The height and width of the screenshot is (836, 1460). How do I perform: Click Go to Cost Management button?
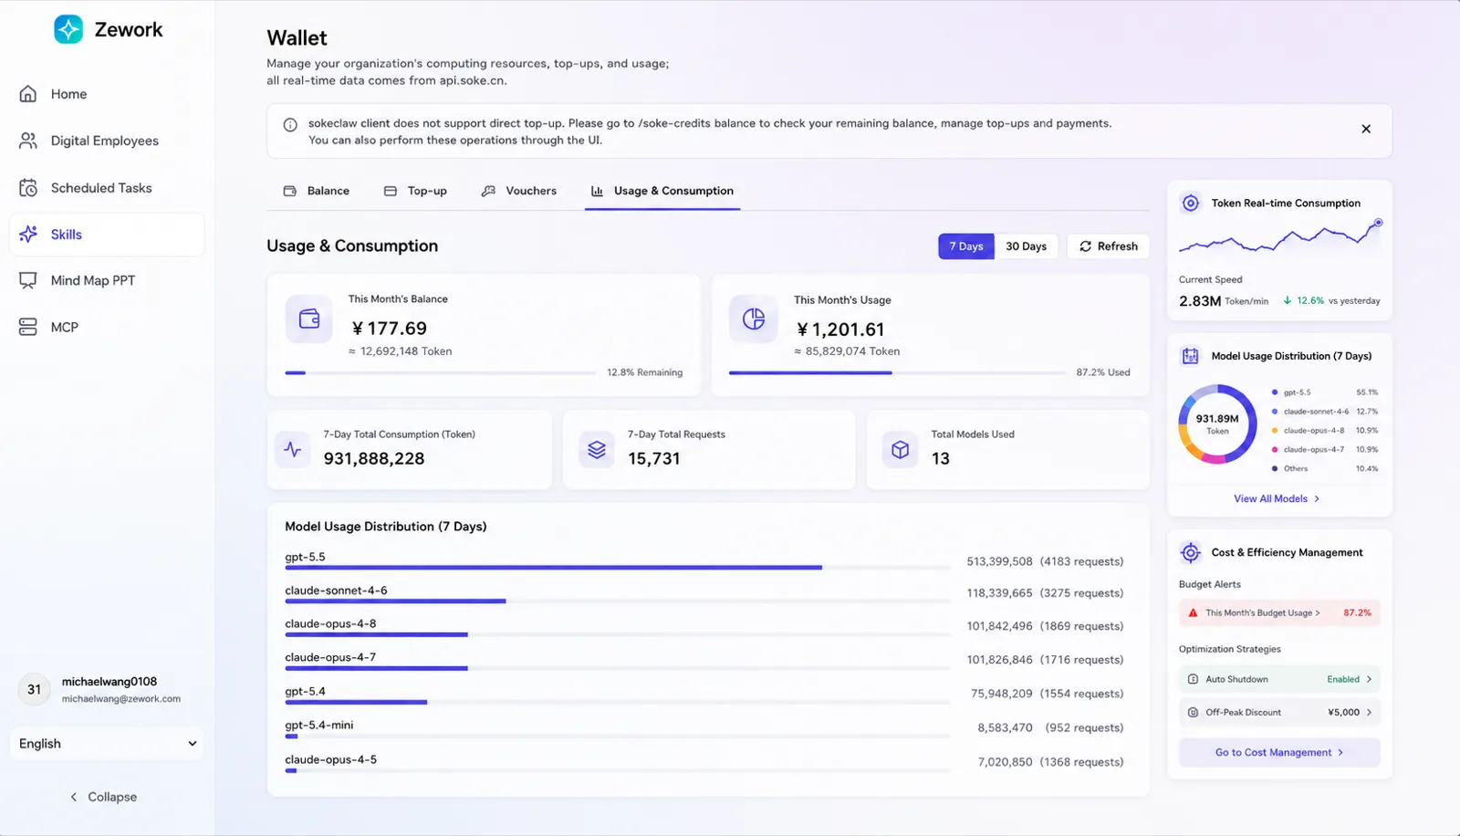point(1279,752)
